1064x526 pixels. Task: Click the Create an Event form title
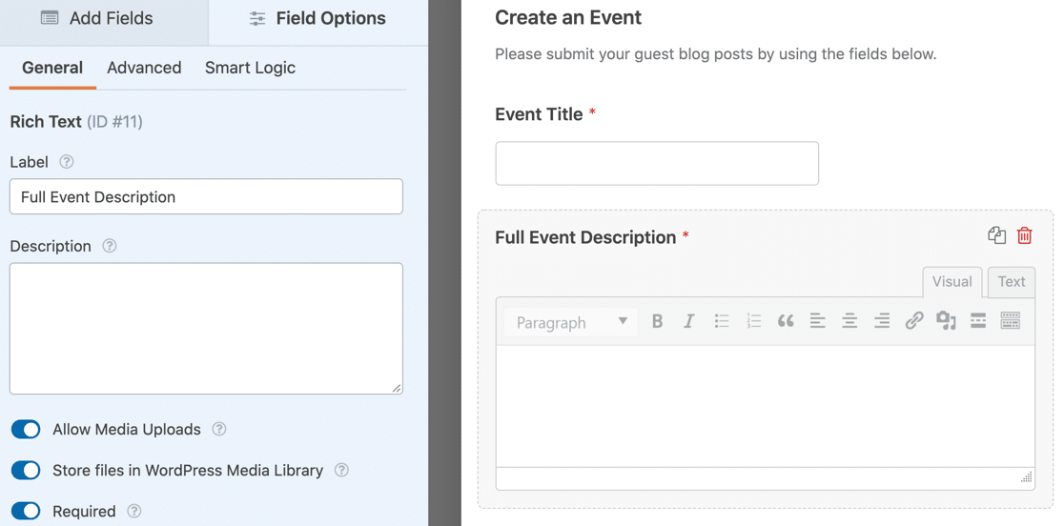point(568,17)
